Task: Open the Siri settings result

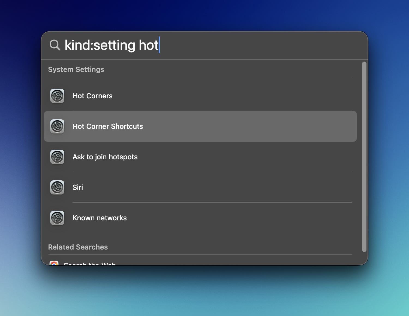Action: (200, 187)
